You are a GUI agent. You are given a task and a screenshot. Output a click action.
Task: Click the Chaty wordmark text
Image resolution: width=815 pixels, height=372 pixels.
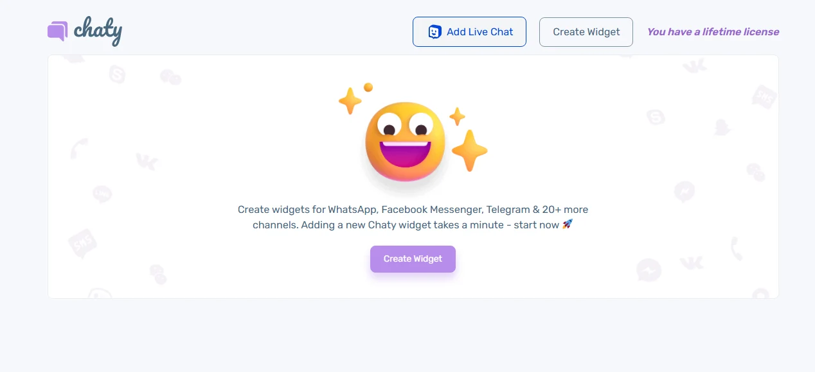98,31
